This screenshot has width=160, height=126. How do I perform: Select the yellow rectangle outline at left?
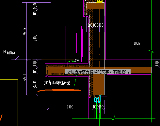9,103
